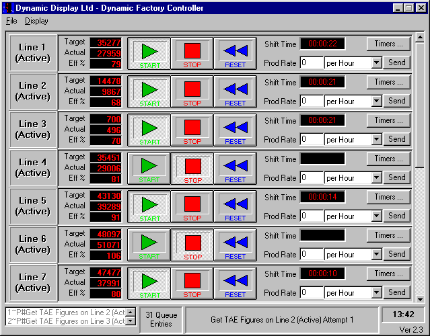The width and height of the screenshot is (430, 336).
Task: Stop Line 2 production
Action: pyautogui.click(x=192, y=92)
